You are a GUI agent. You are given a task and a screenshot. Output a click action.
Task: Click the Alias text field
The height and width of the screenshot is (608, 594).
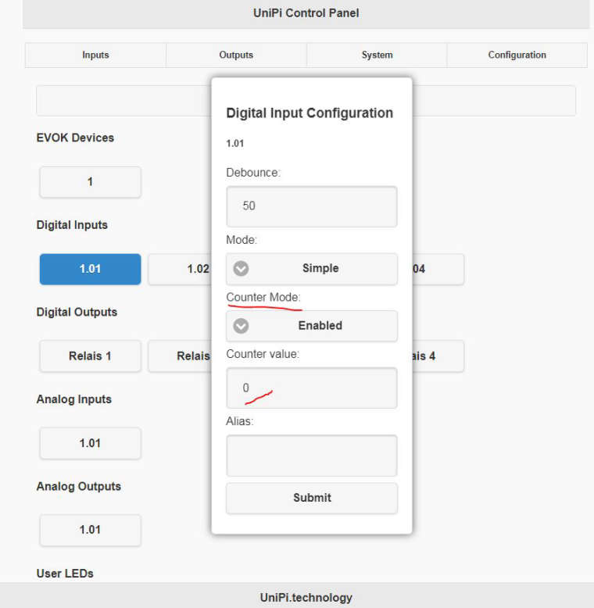[x=312, y=456]
